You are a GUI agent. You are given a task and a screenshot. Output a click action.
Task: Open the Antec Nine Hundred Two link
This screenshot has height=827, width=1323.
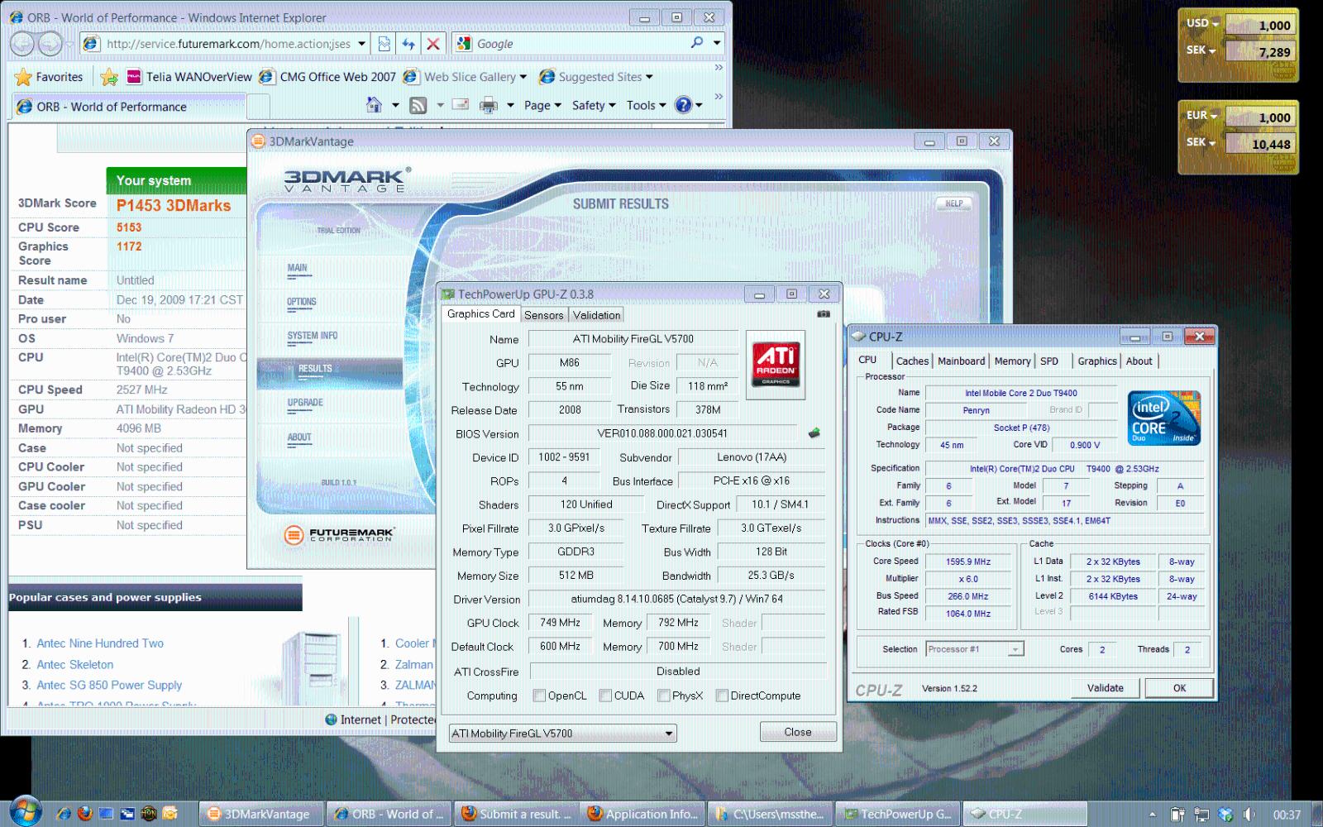pos(100,643)
